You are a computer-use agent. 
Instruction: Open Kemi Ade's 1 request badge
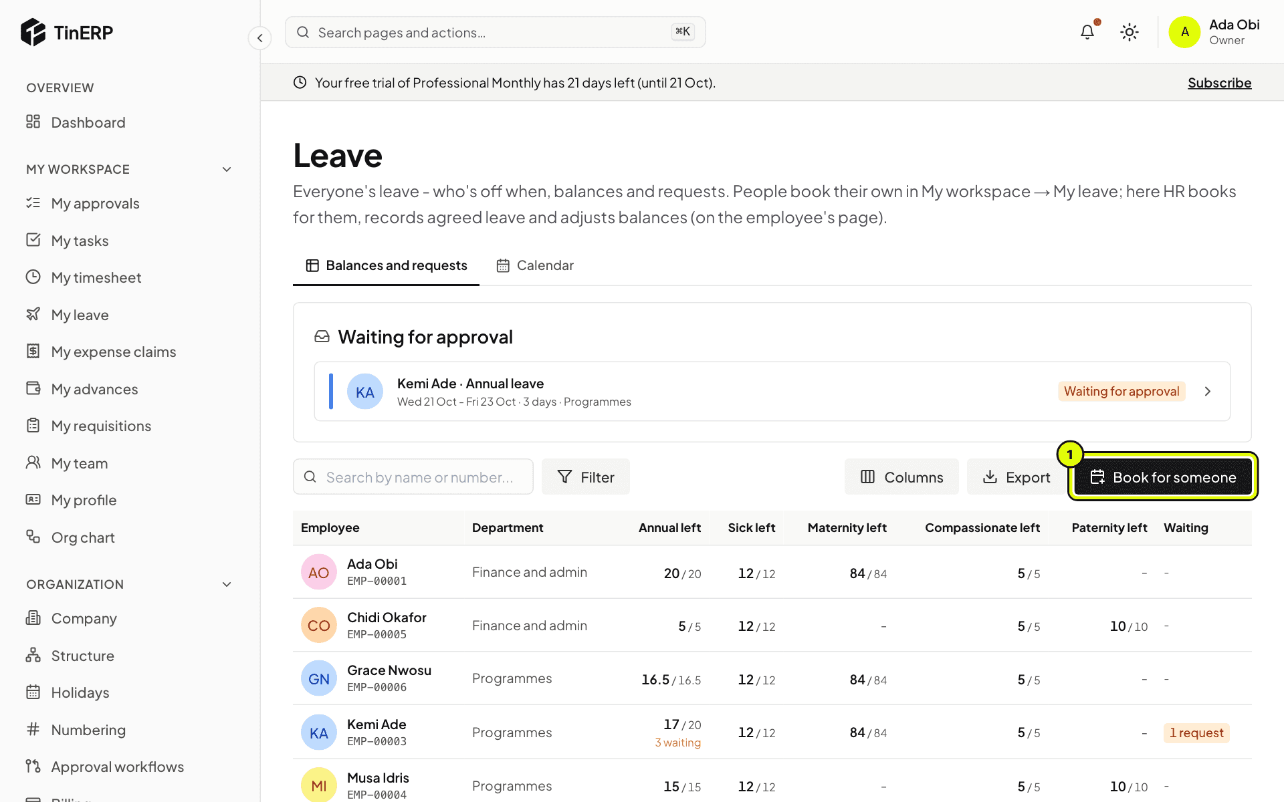[1196, 732]
